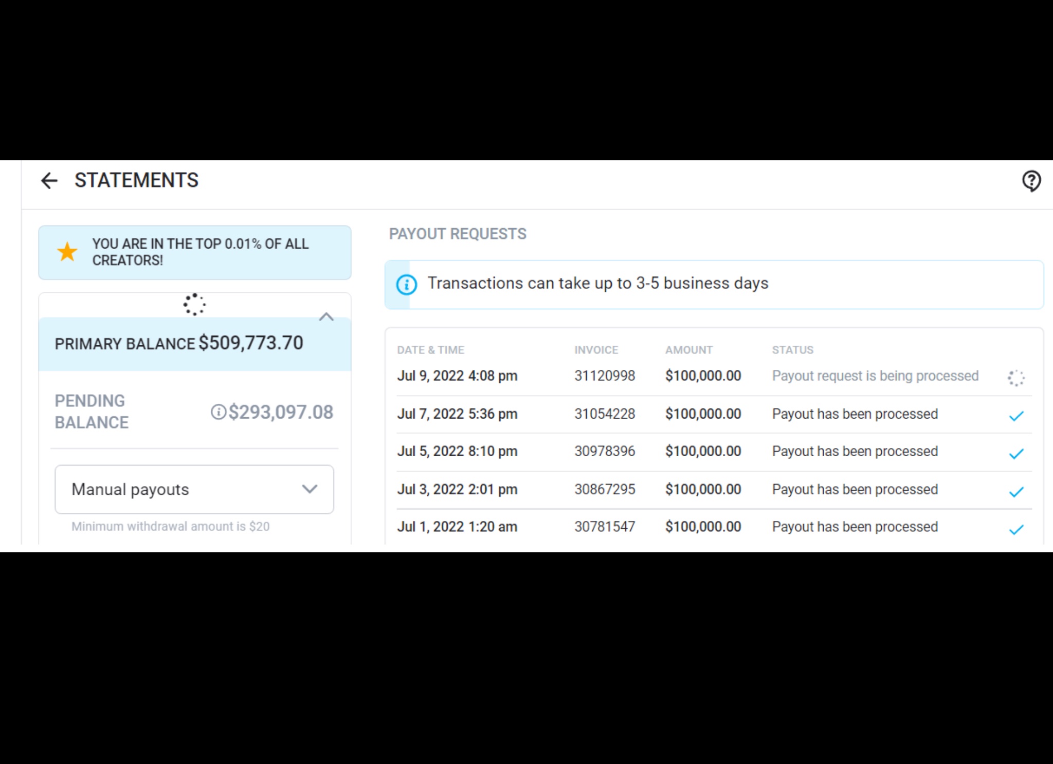1053x764 pixels.
Task: Select the primary balance amount $509,773.70
Action: (x=251, y=343)
